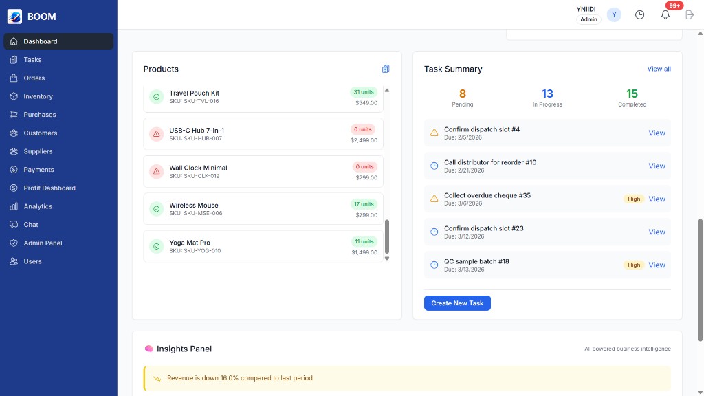Click the Chat bubble icon
Image resolution: width=704 pixels, height=396 pixels.
pos(14,225)
